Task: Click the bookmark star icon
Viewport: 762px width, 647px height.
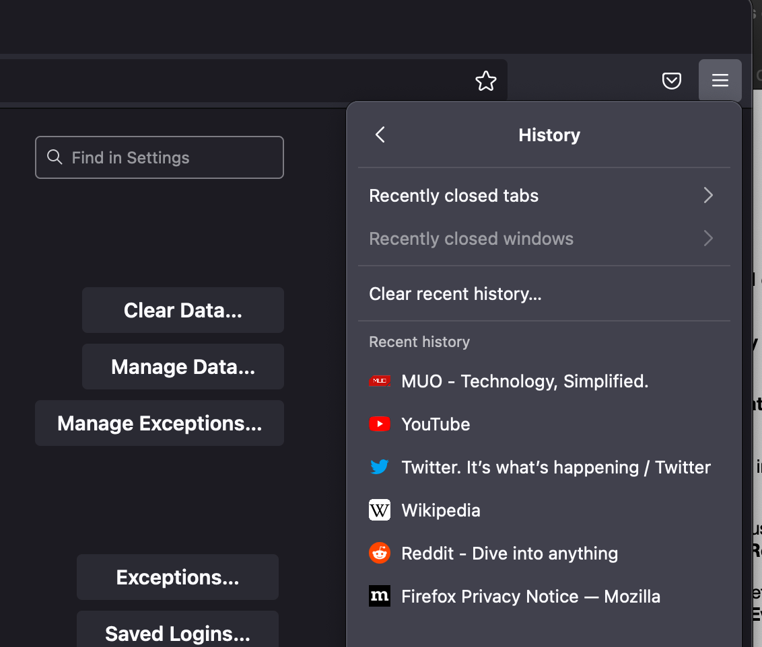Action: point(485,81)
